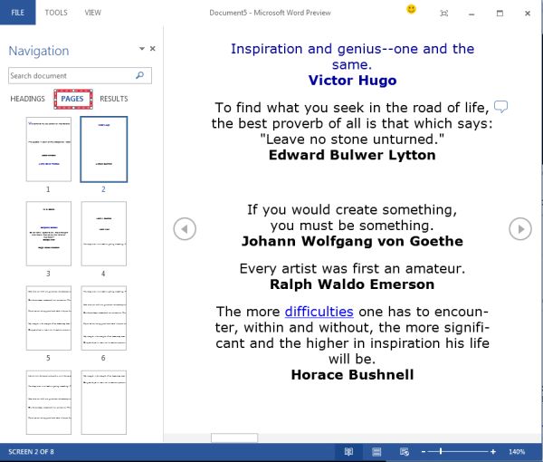Open the comment balloon beside road of life

pos(500,106)
